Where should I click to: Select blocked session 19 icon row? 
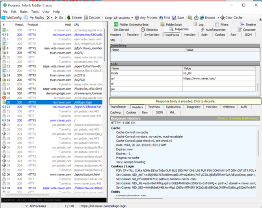point(52,98)
